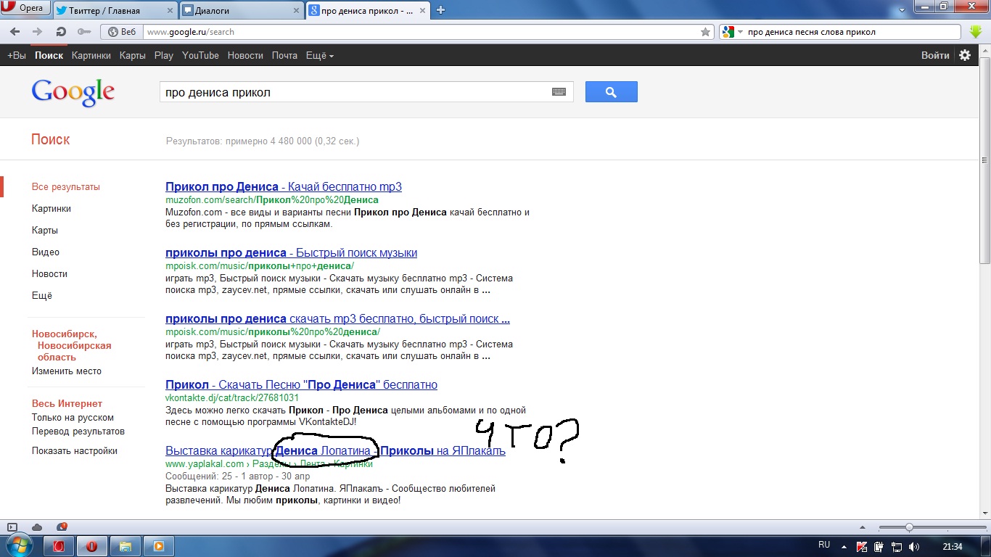Open the first red Opera taskbar icon
The height and width of the screenshot is (557, 991).
(59, 545)
